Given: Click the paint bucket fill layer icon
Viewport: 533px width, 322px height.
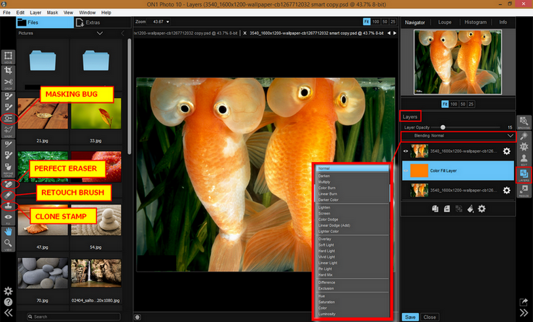Looking at the screenshot, I should pyautogui.click(x=470, y=209).
